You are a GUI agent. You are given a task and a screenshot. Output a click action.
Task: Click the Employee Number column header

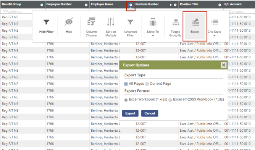click(x=59, y=5)
